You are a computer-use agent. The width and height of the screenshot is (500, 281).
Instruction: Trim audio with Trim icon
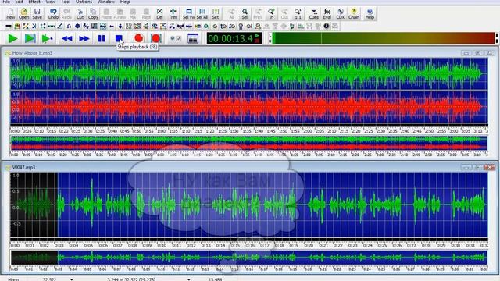pyautogui.click(x=173, y=13)
